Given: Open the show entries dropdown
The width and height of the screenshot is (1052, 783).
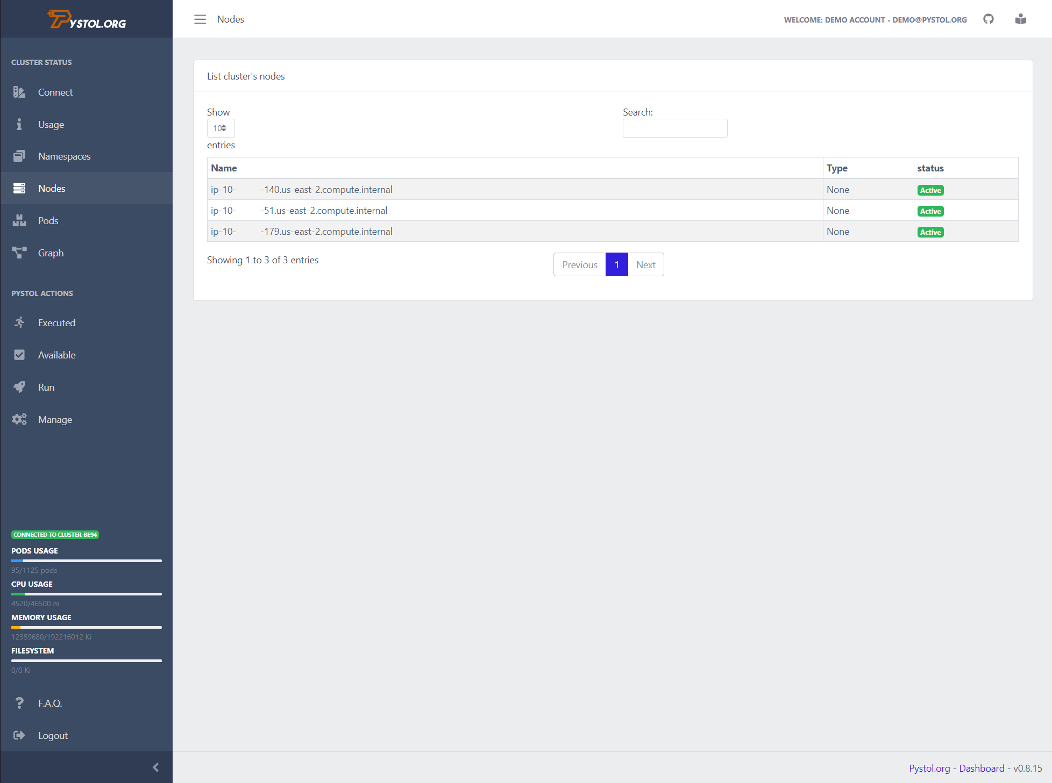Looking at the screenshot, I should click(x=221, y=128).
